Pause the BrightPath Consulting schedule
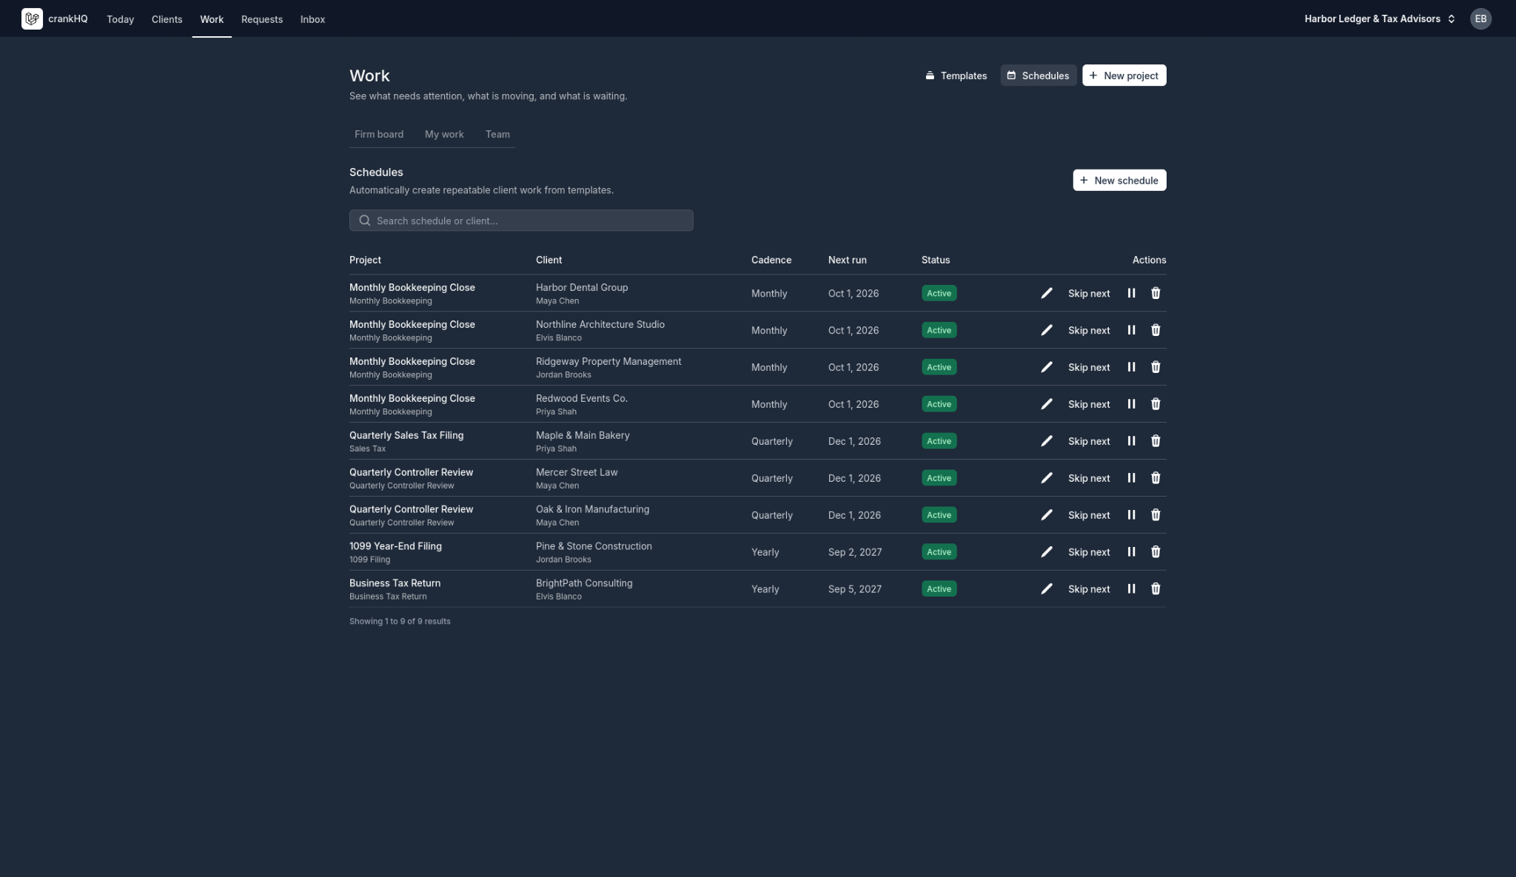The width and height of the screenshot is (1516, 877). click(x=1131, y=589)
